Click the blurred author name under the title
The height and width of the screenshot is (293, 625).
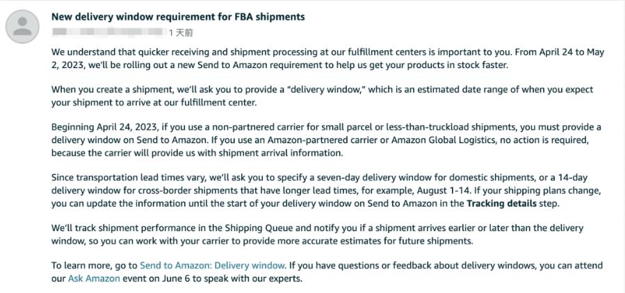(108, 33)
